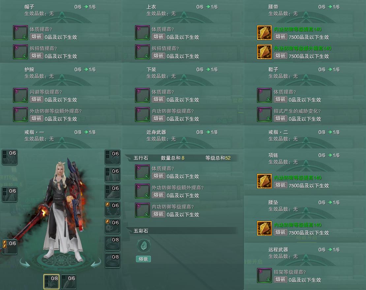This screenshot has height=290, width=366.
Task: Select the 腰带 golden 内功防御 gem icon
Action: point(264,33)
